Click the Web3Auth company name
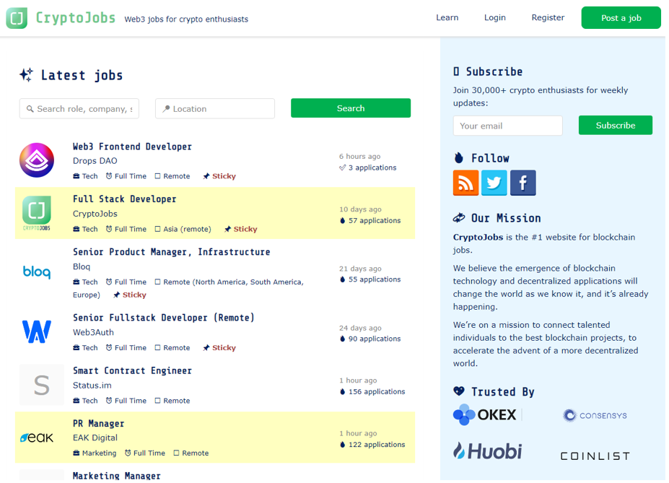 (93, 332)
